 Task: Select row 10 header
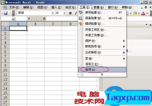(x=5, y=70)
